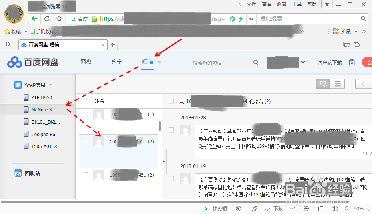
Task: Go to browser home page icon
Action: (59, 18)
